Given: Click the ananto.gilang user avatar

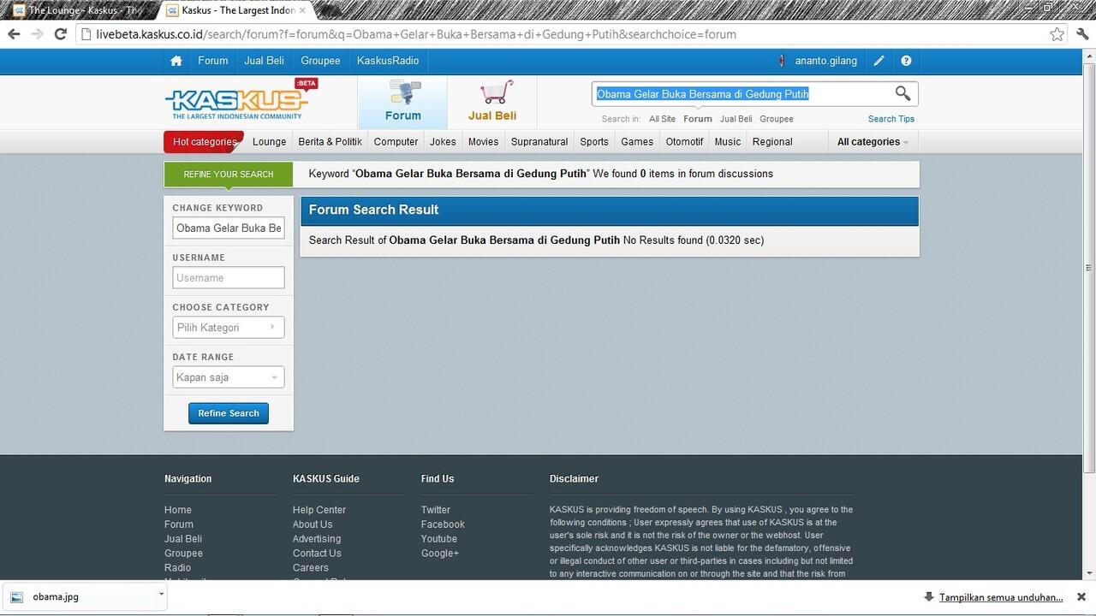Looking at the screenshot, I should (x=782, y=61).
